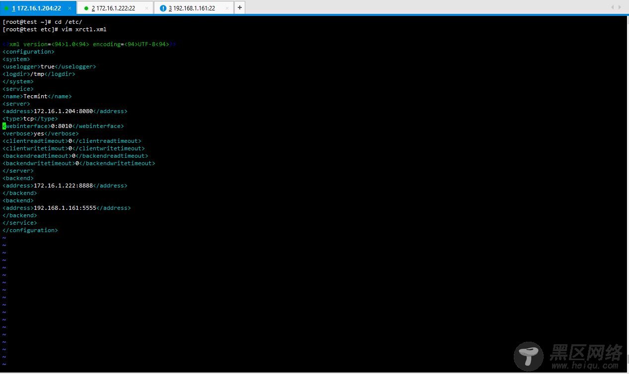Click green status dot on tab 1
The height and width of the screenshot is (374, 629).
[x=6, y=8]
